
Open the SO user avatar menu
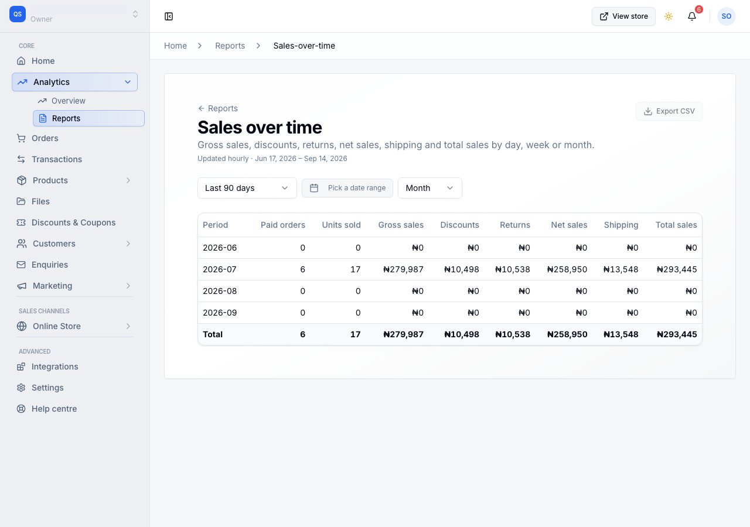[x=727, y=16]
